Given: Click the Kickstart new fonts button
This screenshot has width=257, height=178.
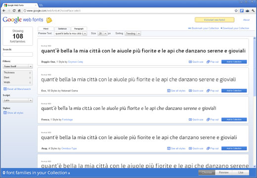Looking at the screenshot, I should coord(214,20).
